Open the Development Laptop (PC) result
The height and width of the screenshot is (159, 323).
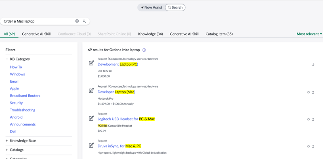(118, 64)
